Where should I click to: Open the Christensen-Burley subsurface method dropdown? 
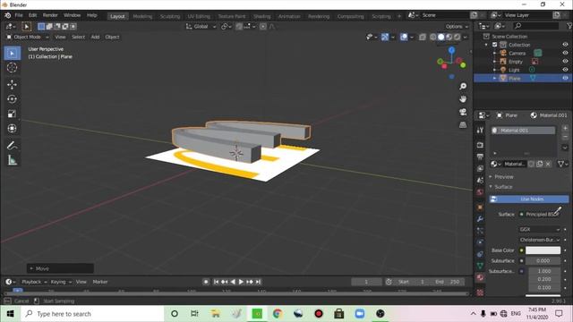[539, 240]
